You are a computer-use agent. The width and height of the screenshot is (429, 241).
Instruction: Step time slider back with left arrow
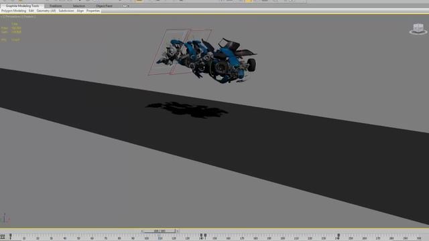[142, 231]
